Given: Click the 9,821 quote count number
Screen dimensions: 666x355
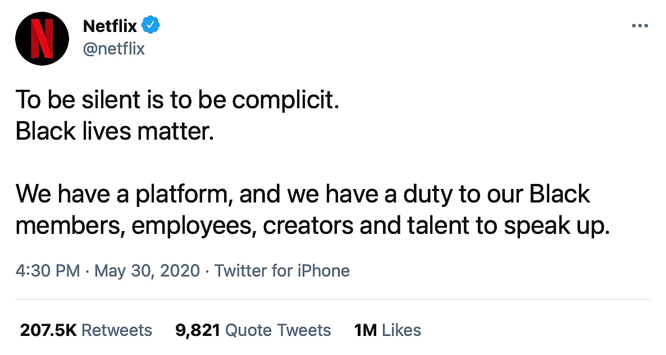Looking at the screenshot, I should click(x=197, y=330).
